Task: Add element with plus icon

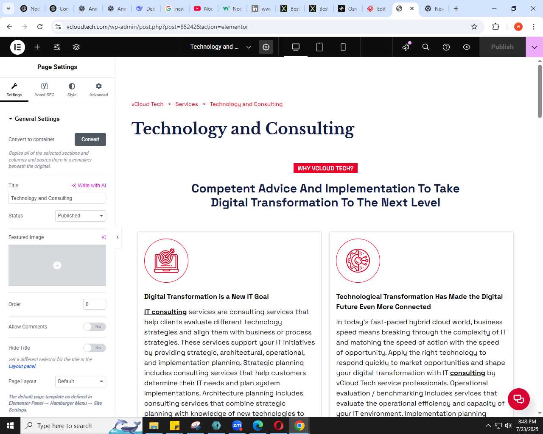Action: pos(37,47)
